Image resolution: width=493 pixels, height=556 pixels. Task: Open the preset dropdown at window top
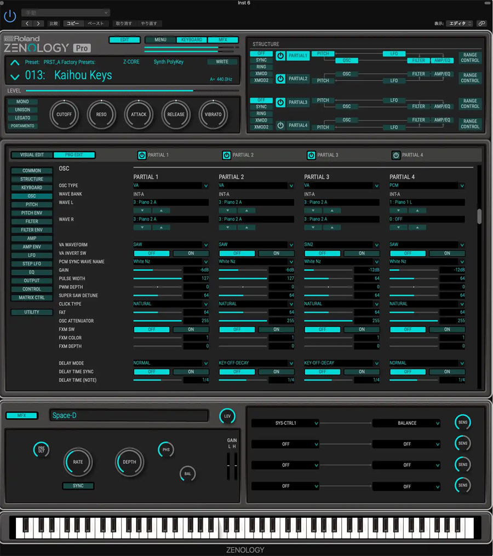(x=66, y=13)
